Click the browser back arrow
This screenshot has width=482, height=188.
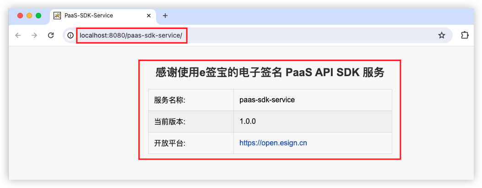18,35
